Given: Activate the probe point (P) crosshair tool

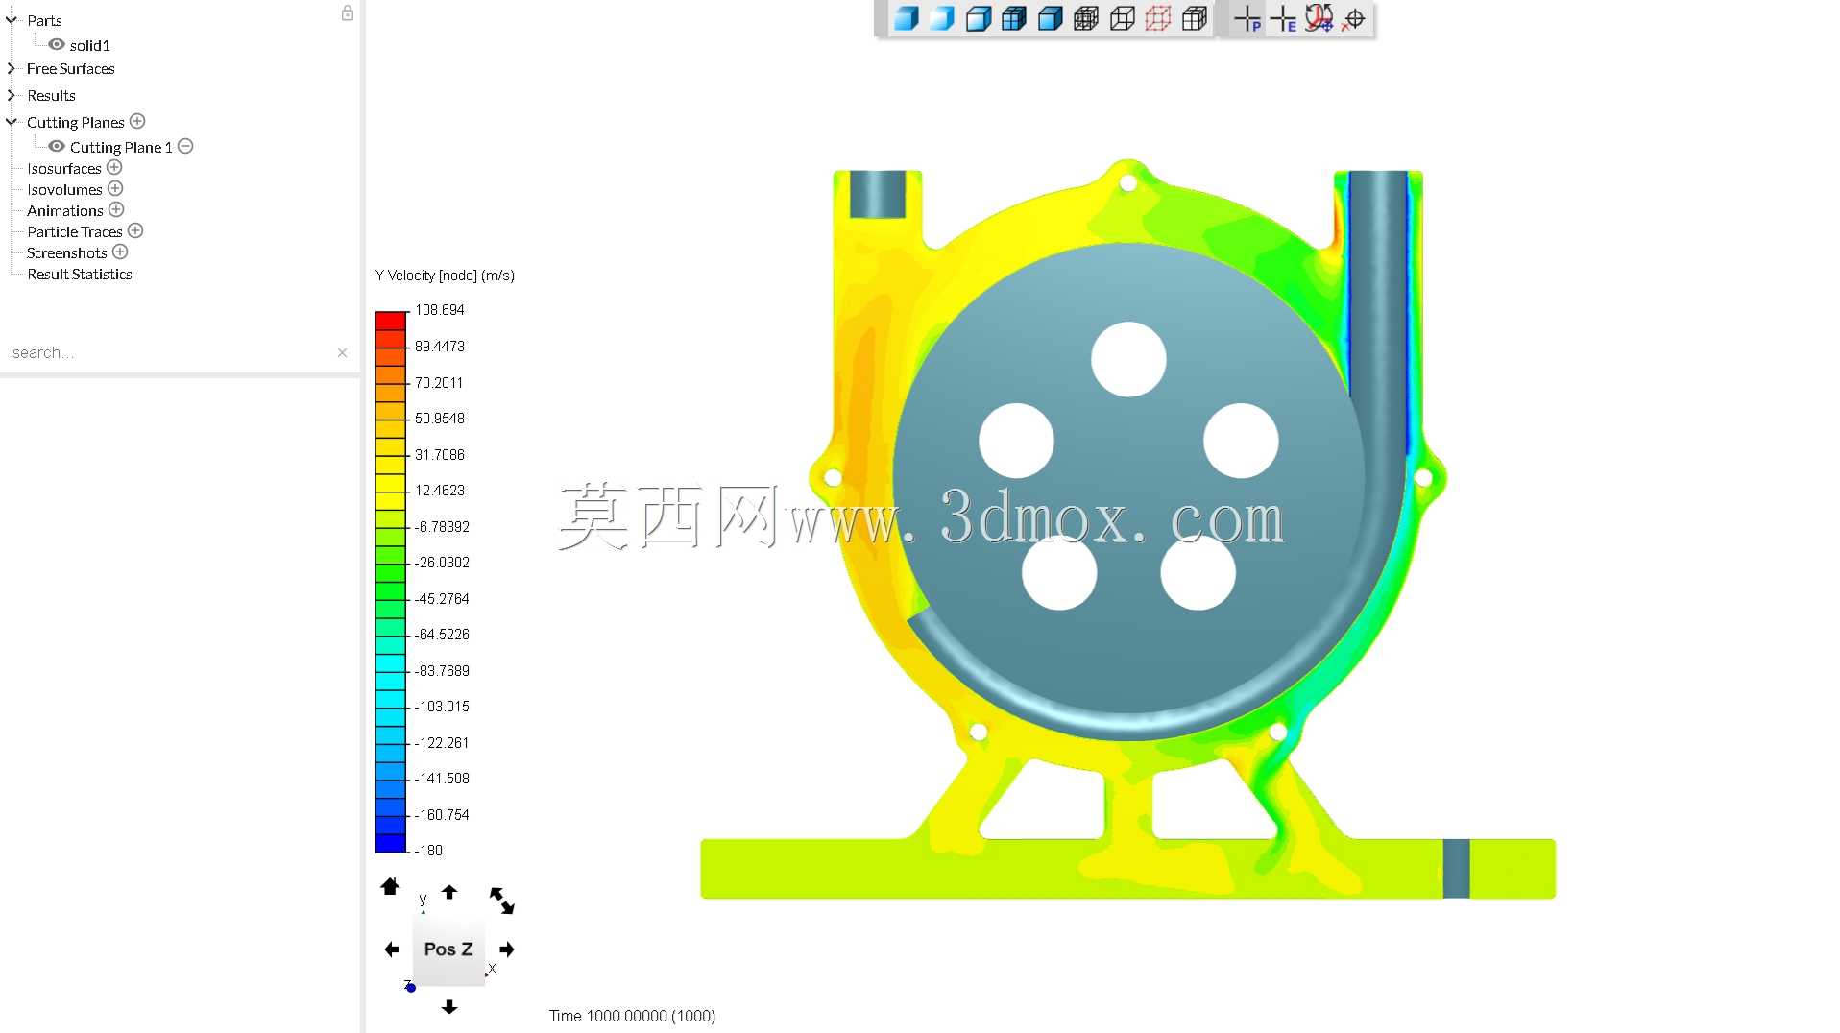Looking at the screenshot, I should (1247, 18).
